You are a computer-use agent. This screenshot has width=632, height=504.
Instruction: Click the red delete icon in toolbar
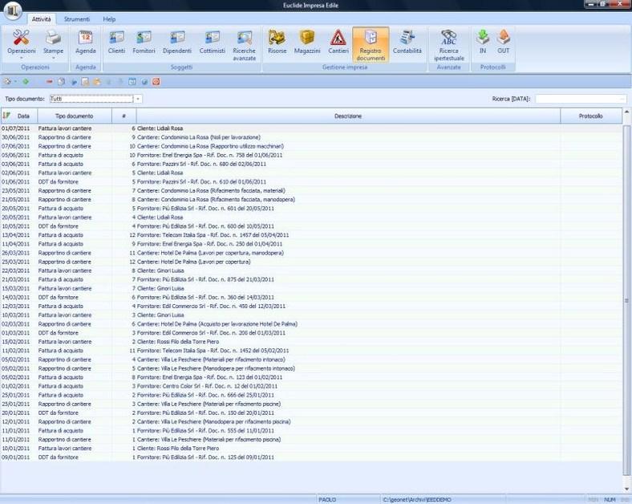[x=49, y=81]
